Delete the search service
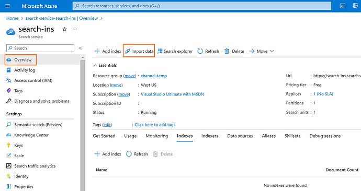This screenshot has width=361, height=191. coord(234,51)
